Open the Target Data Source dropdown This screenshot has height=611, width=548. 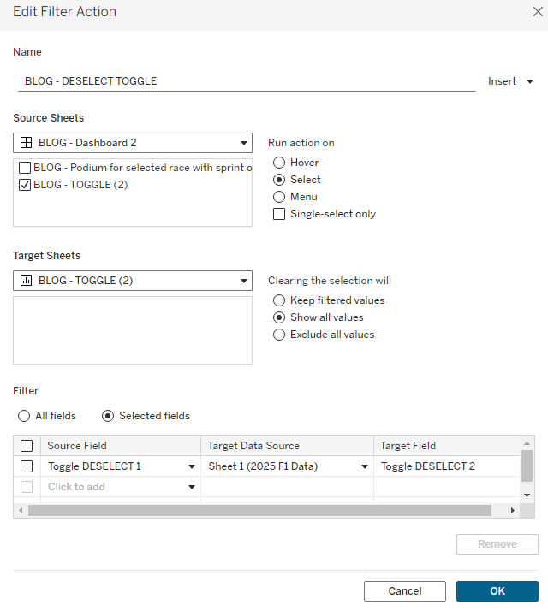(365, 466)
